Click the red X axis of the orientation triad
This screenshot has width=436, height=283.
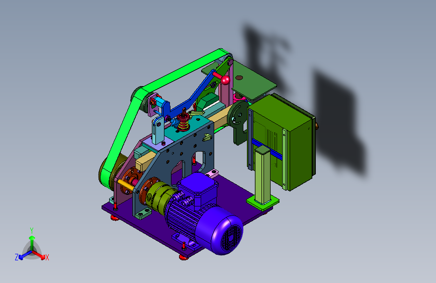pyautogui.click(x=40, y=255)
